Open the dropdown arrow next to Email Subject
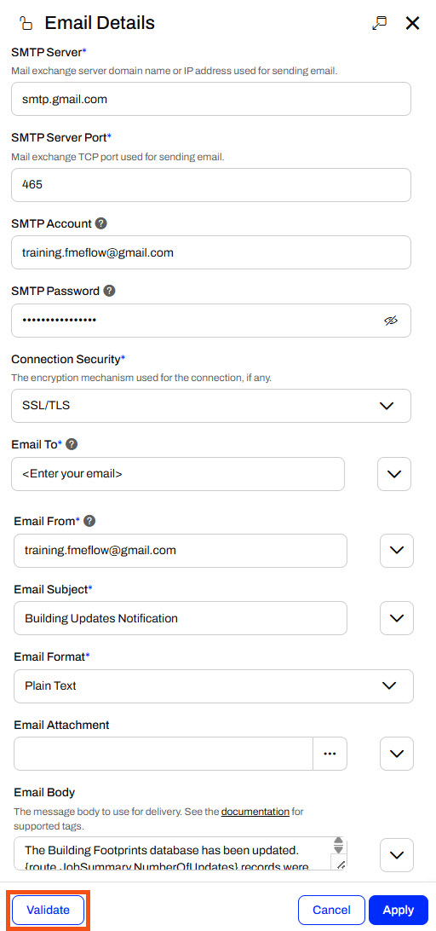The height and width of the screenshot is (931, 436). pyautogui.click(x=397, y=618)
